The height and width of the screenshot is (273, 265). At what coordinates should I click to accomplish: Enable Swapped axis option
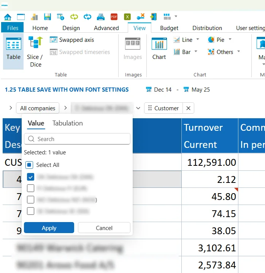point(72,40)
